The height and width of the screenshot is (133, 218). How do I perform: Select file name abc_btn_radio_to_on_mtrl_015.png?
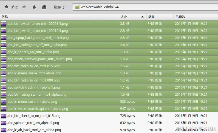[33, 66]
